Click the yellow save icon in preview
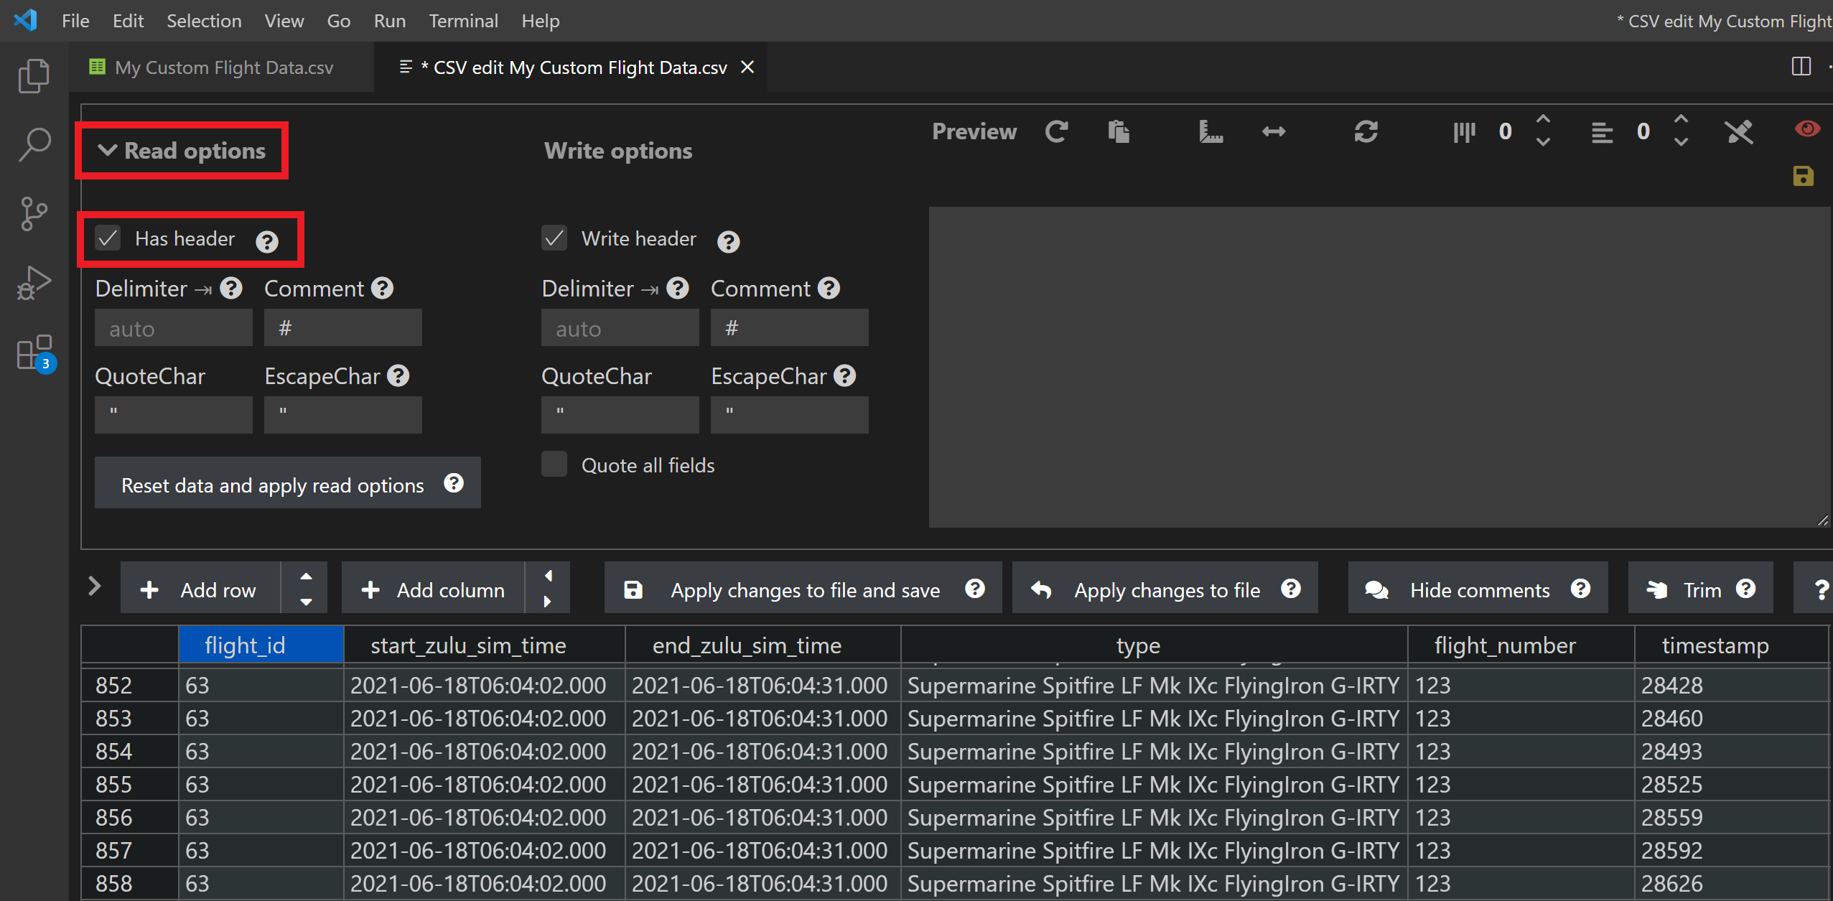The width and height of the screenshot is (1833, 901). coord(1803,176)
